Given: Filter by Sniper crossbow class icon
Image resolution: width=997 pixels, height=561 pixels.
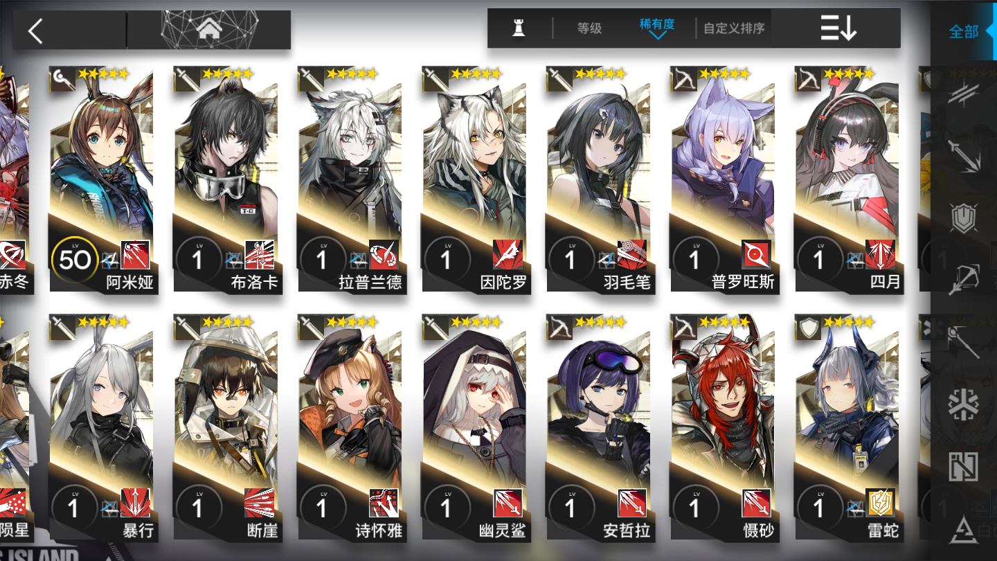Looking at the screenshot, I should tap(963, 280).
